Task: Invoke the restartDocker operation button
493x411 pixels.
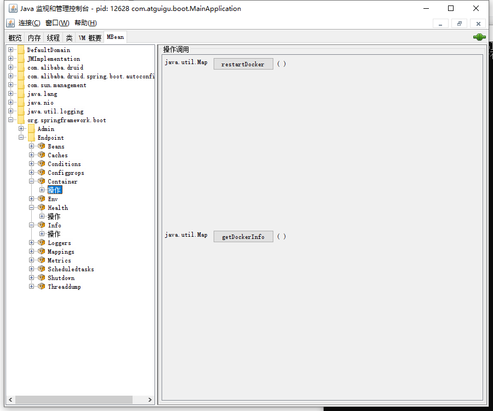Action: (243, 64)
